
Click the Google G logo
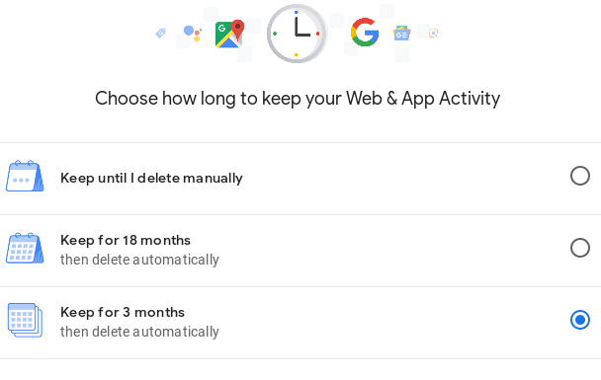pyautogui.click(x=365, y=33)
